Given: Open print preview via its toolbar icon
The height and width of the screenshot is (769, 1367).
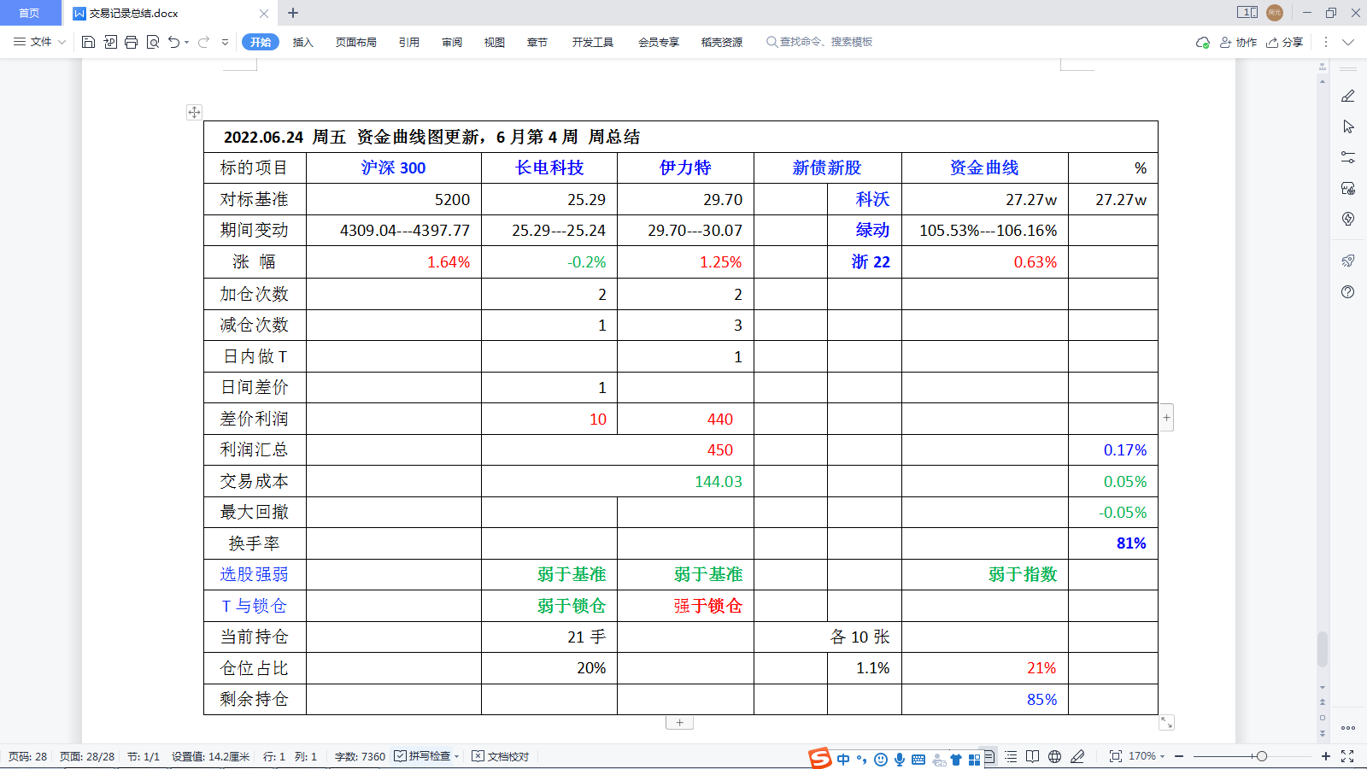Looking at the screenshot, I should (153, 41).
